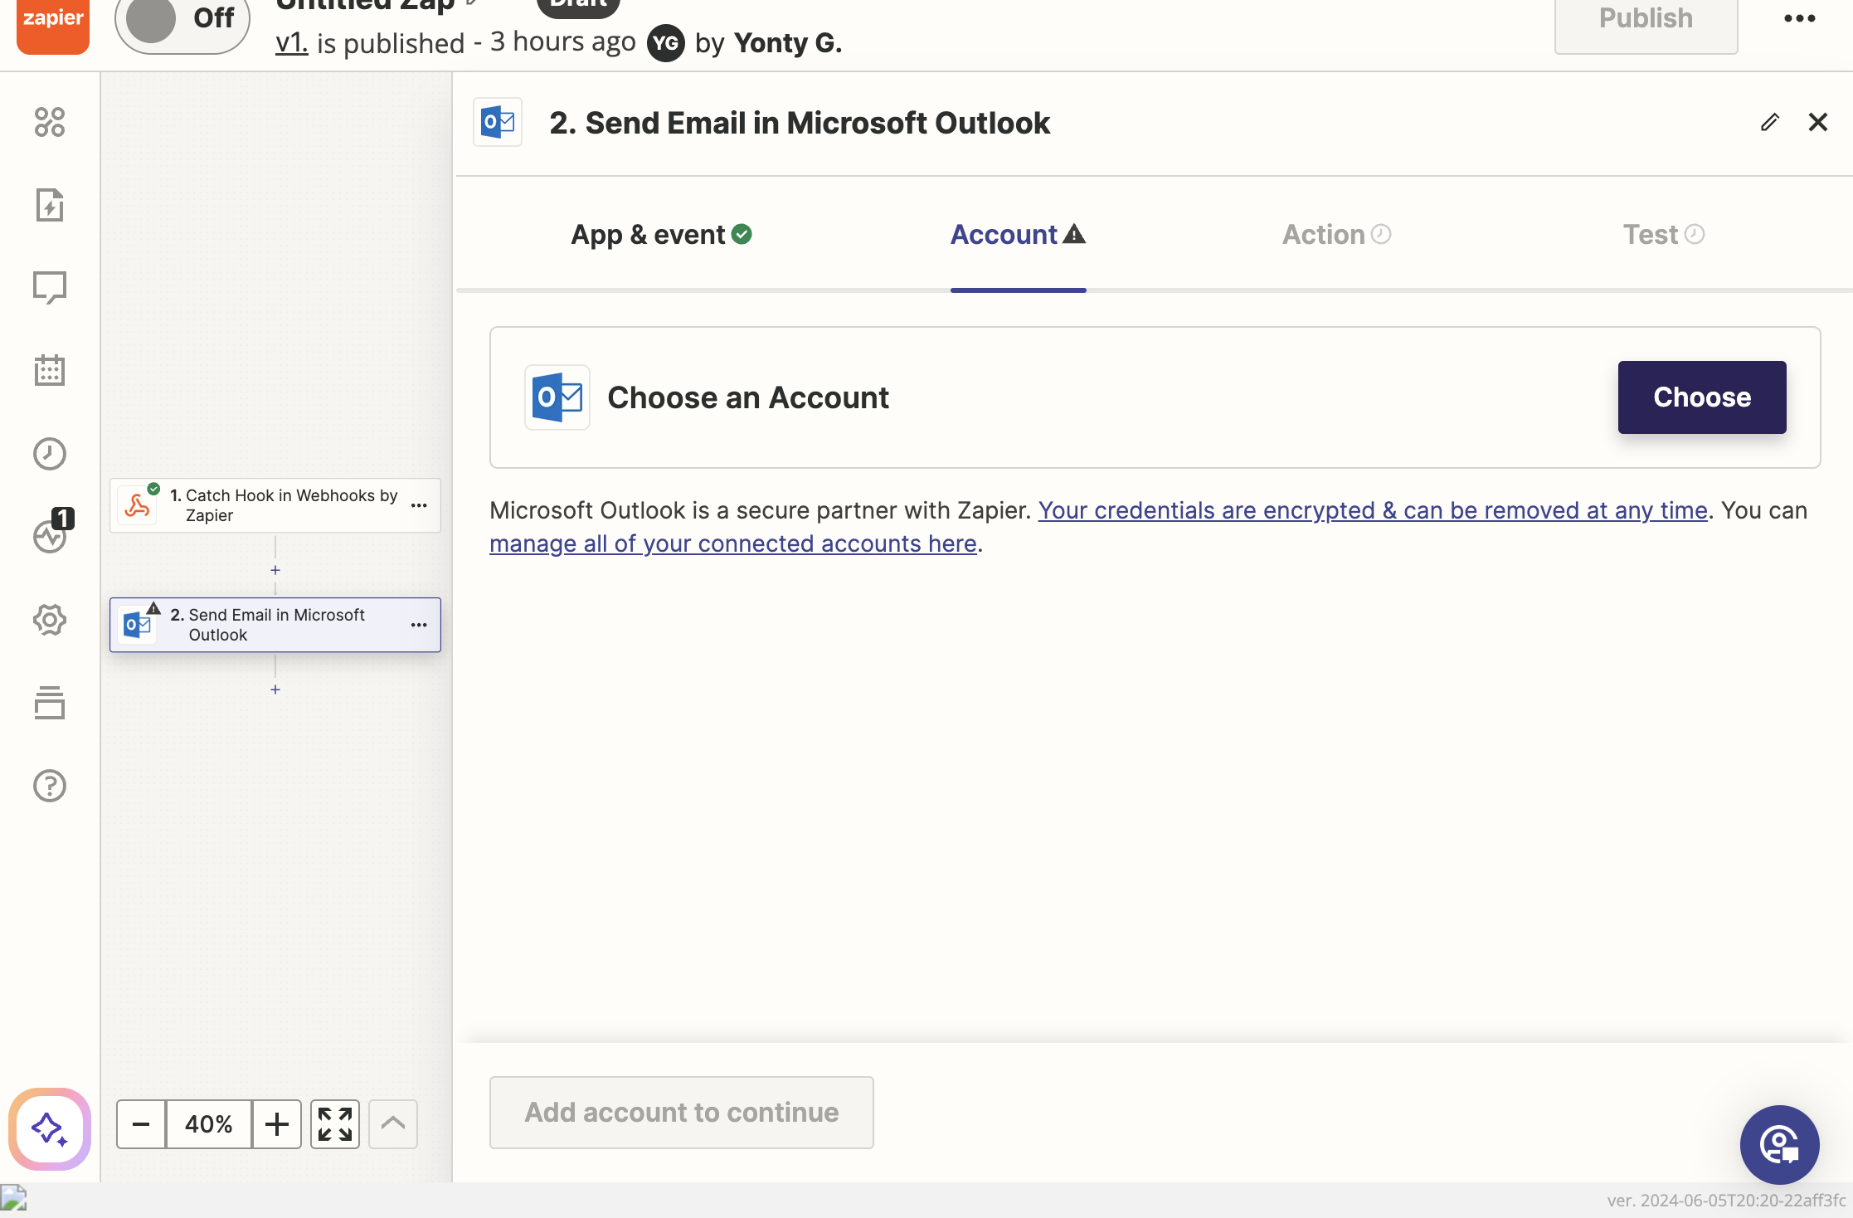Rename step using the pencil icon
Image resolution: width=1853 pixels, height=1218 pixels.
(x=1770, y=123)
